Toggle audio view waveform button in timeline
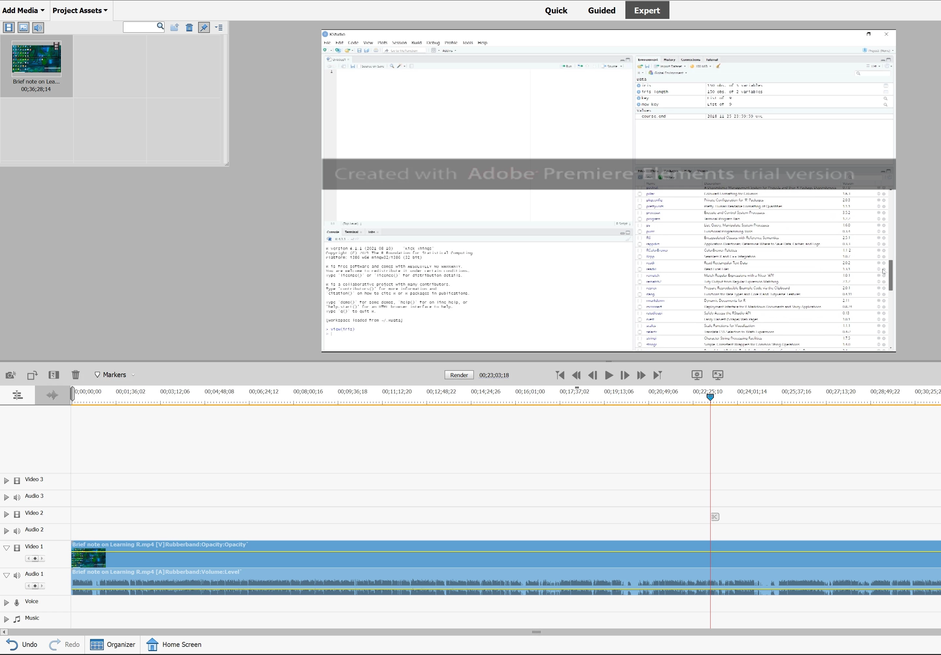This screenshot has height=655, width=941. click(x=52, y=395)
